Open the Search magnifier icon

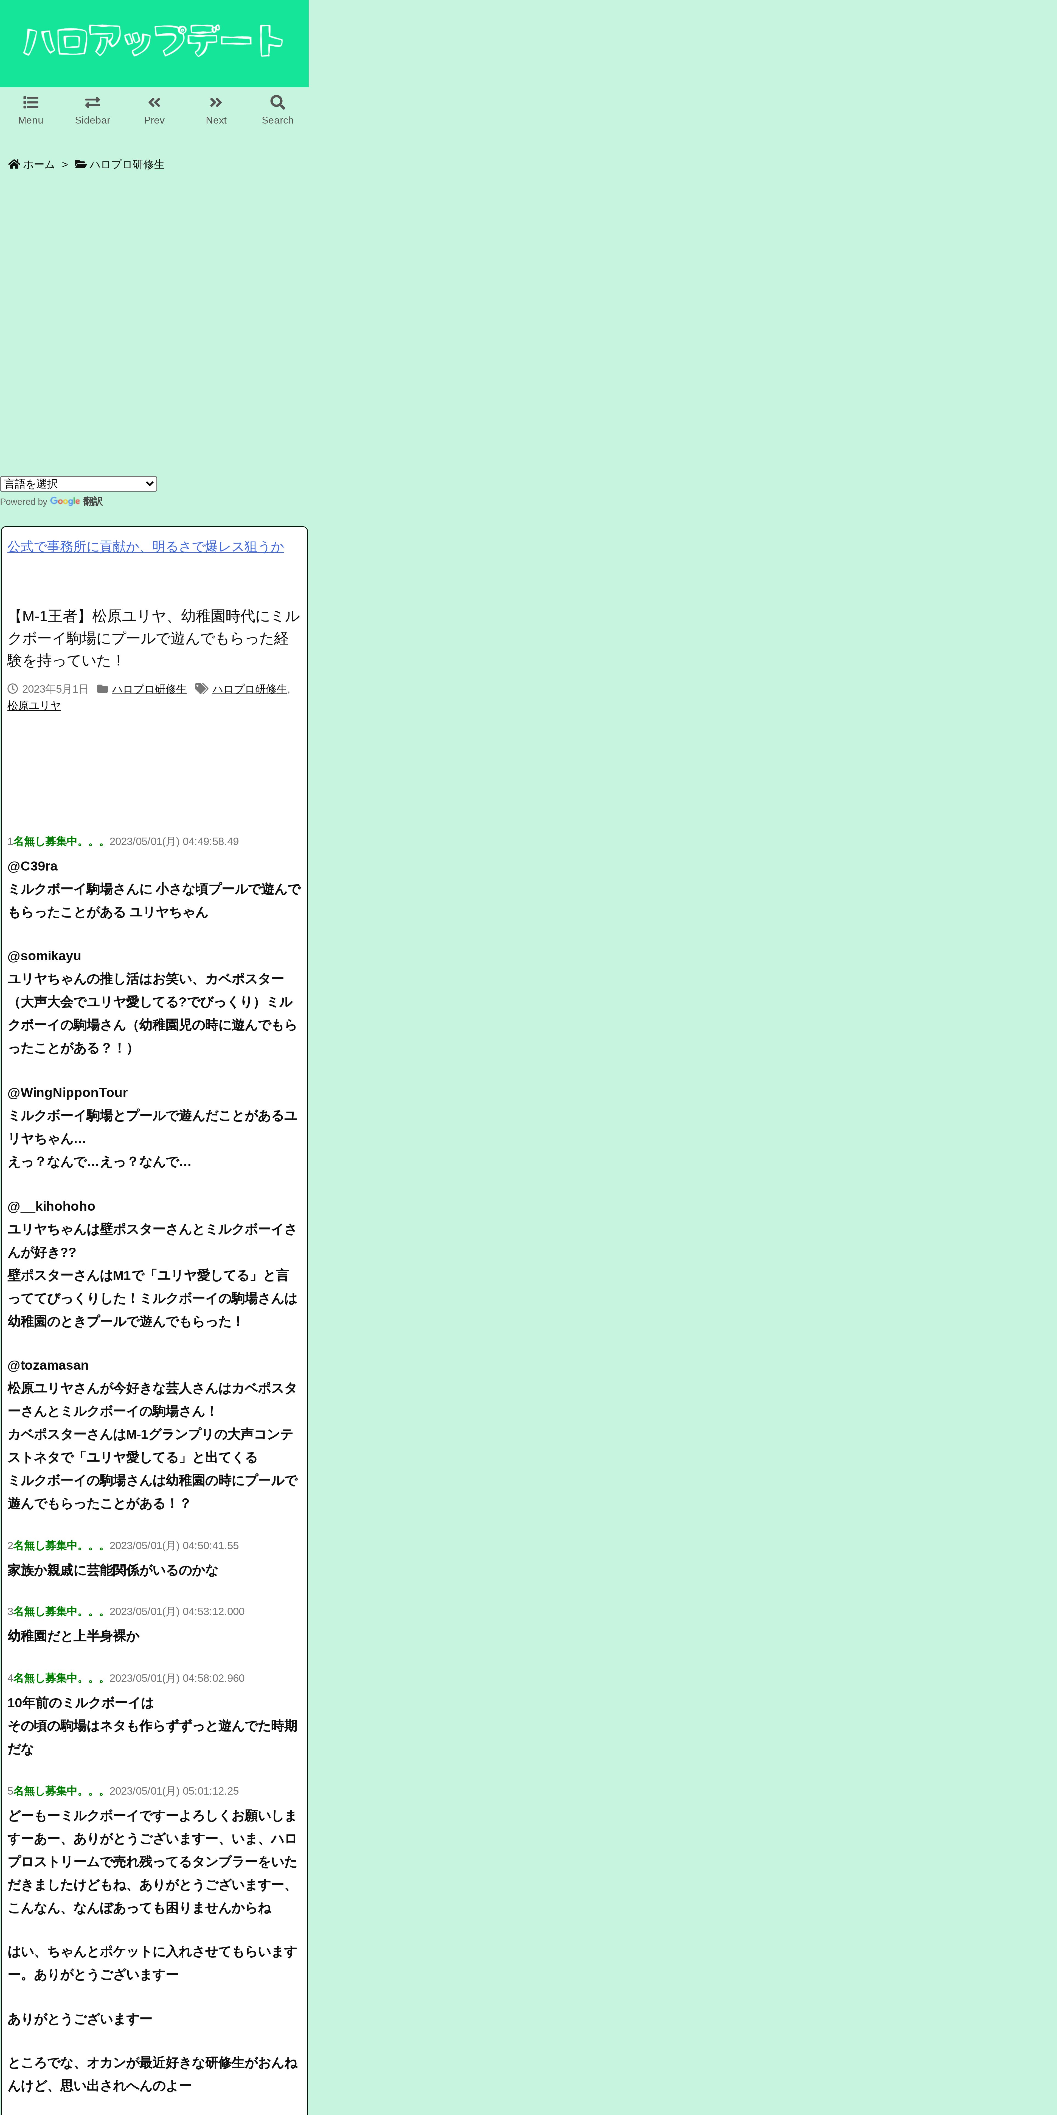pos(277,103)
